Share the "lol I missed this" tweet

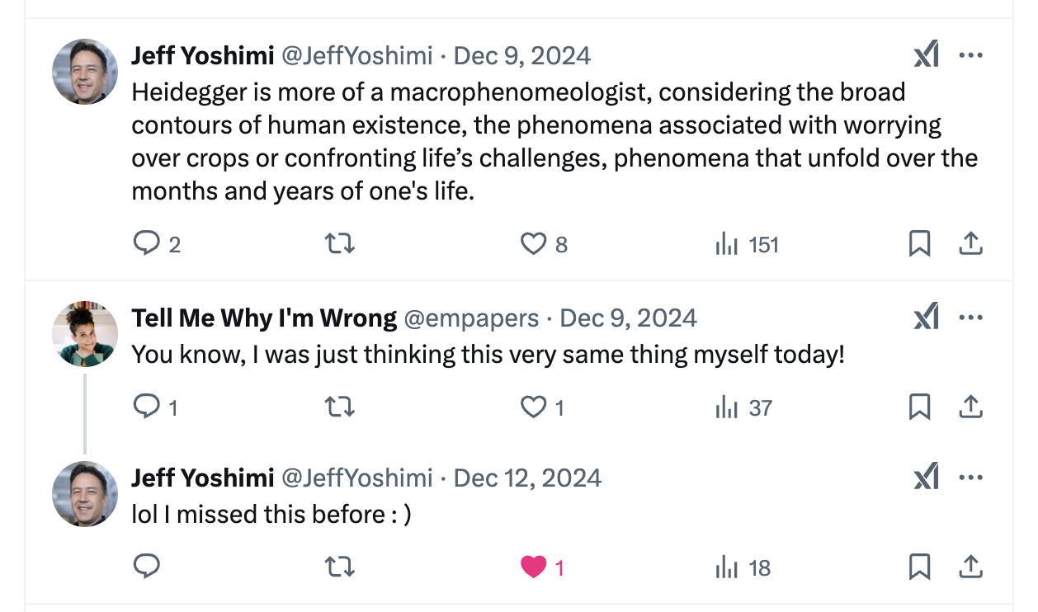point(970,567)
